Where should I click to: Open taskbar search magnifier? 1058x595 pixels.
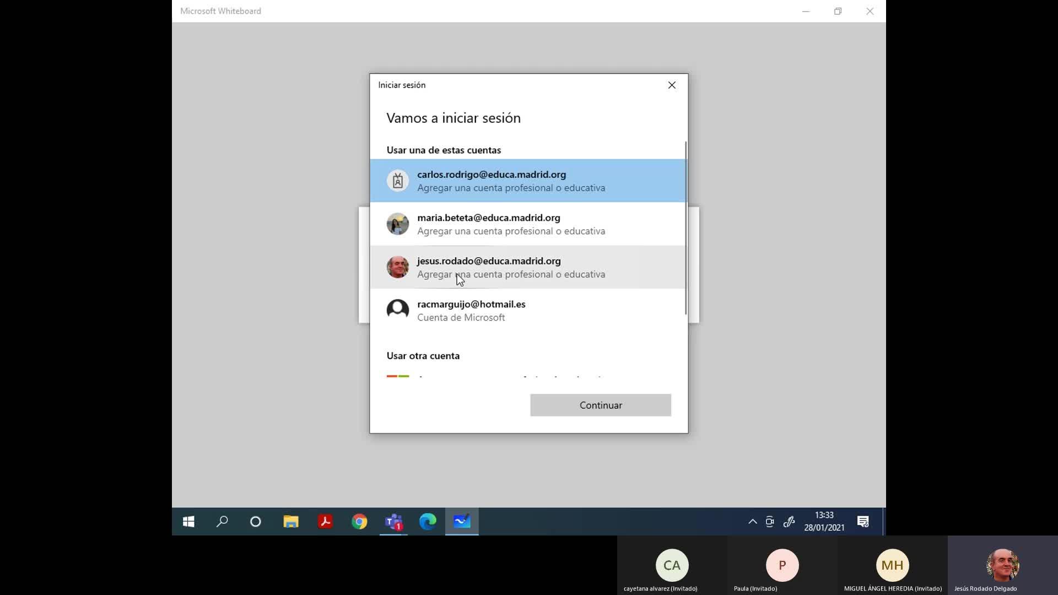(x=222, y=522)
